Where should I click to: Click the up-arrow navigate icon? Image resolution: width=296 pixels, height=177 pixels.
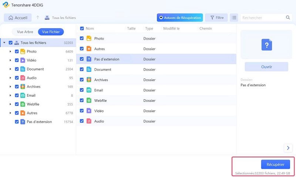coord(38,17)
